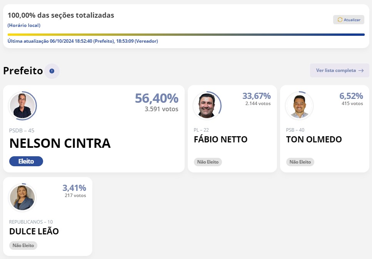Click Nelson Cintra's candidate photo
Viewport: 372px width, 259px height.
tap(23, 106)
